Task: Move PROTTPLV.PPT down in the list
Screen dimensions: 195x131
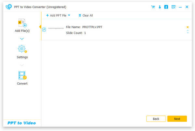Action: click(x=188, y=33)
